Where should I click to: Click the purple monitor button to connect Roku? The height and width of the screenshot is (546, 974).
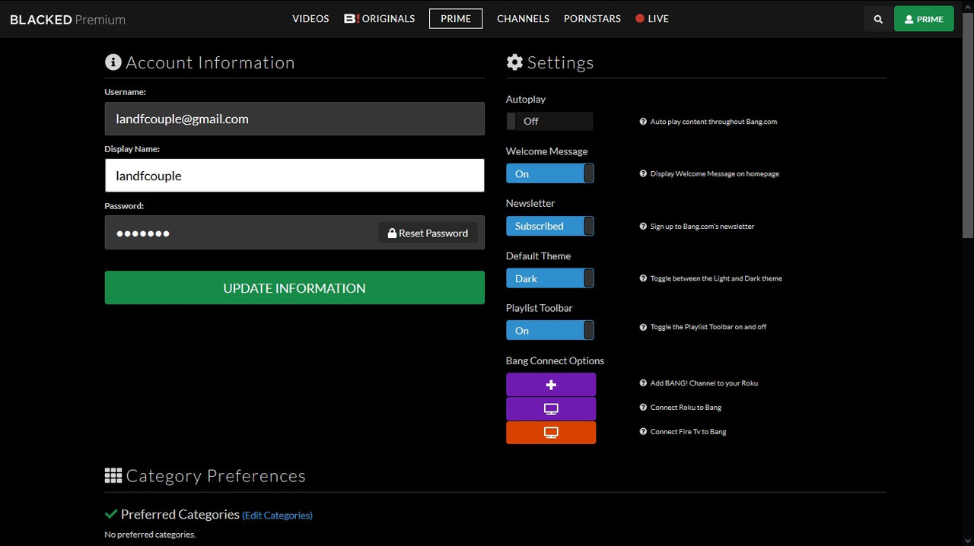coord(551,409)
